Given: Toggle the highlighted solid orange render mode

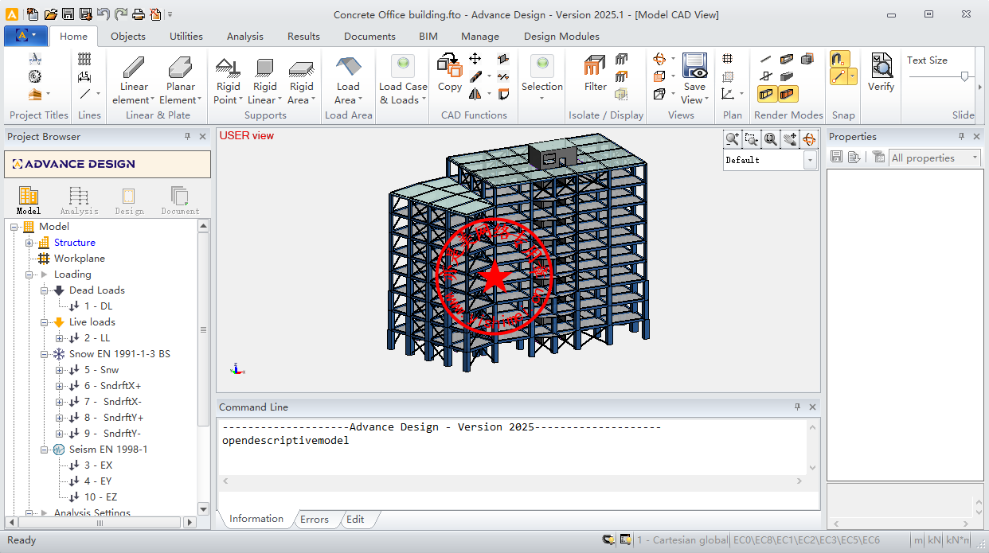Looking at the screenshot, I should click(x=788, y=94).
